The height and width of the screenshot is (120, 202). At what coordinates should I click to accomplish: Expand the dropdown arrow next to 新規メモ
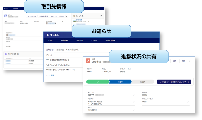pos(66,16)
